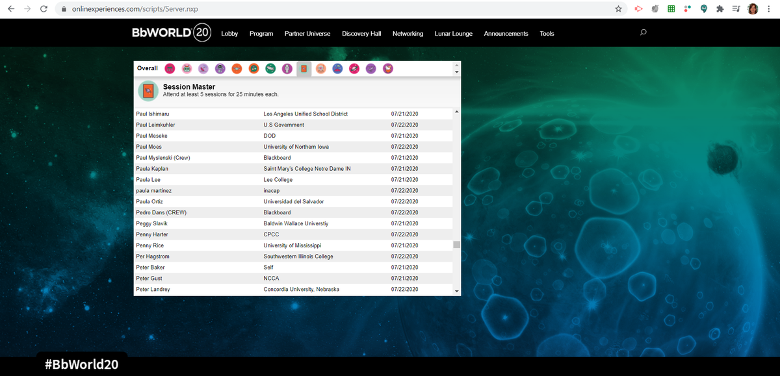Select the light pink alien face badge
Screen dimensions: 780x376
187,68
